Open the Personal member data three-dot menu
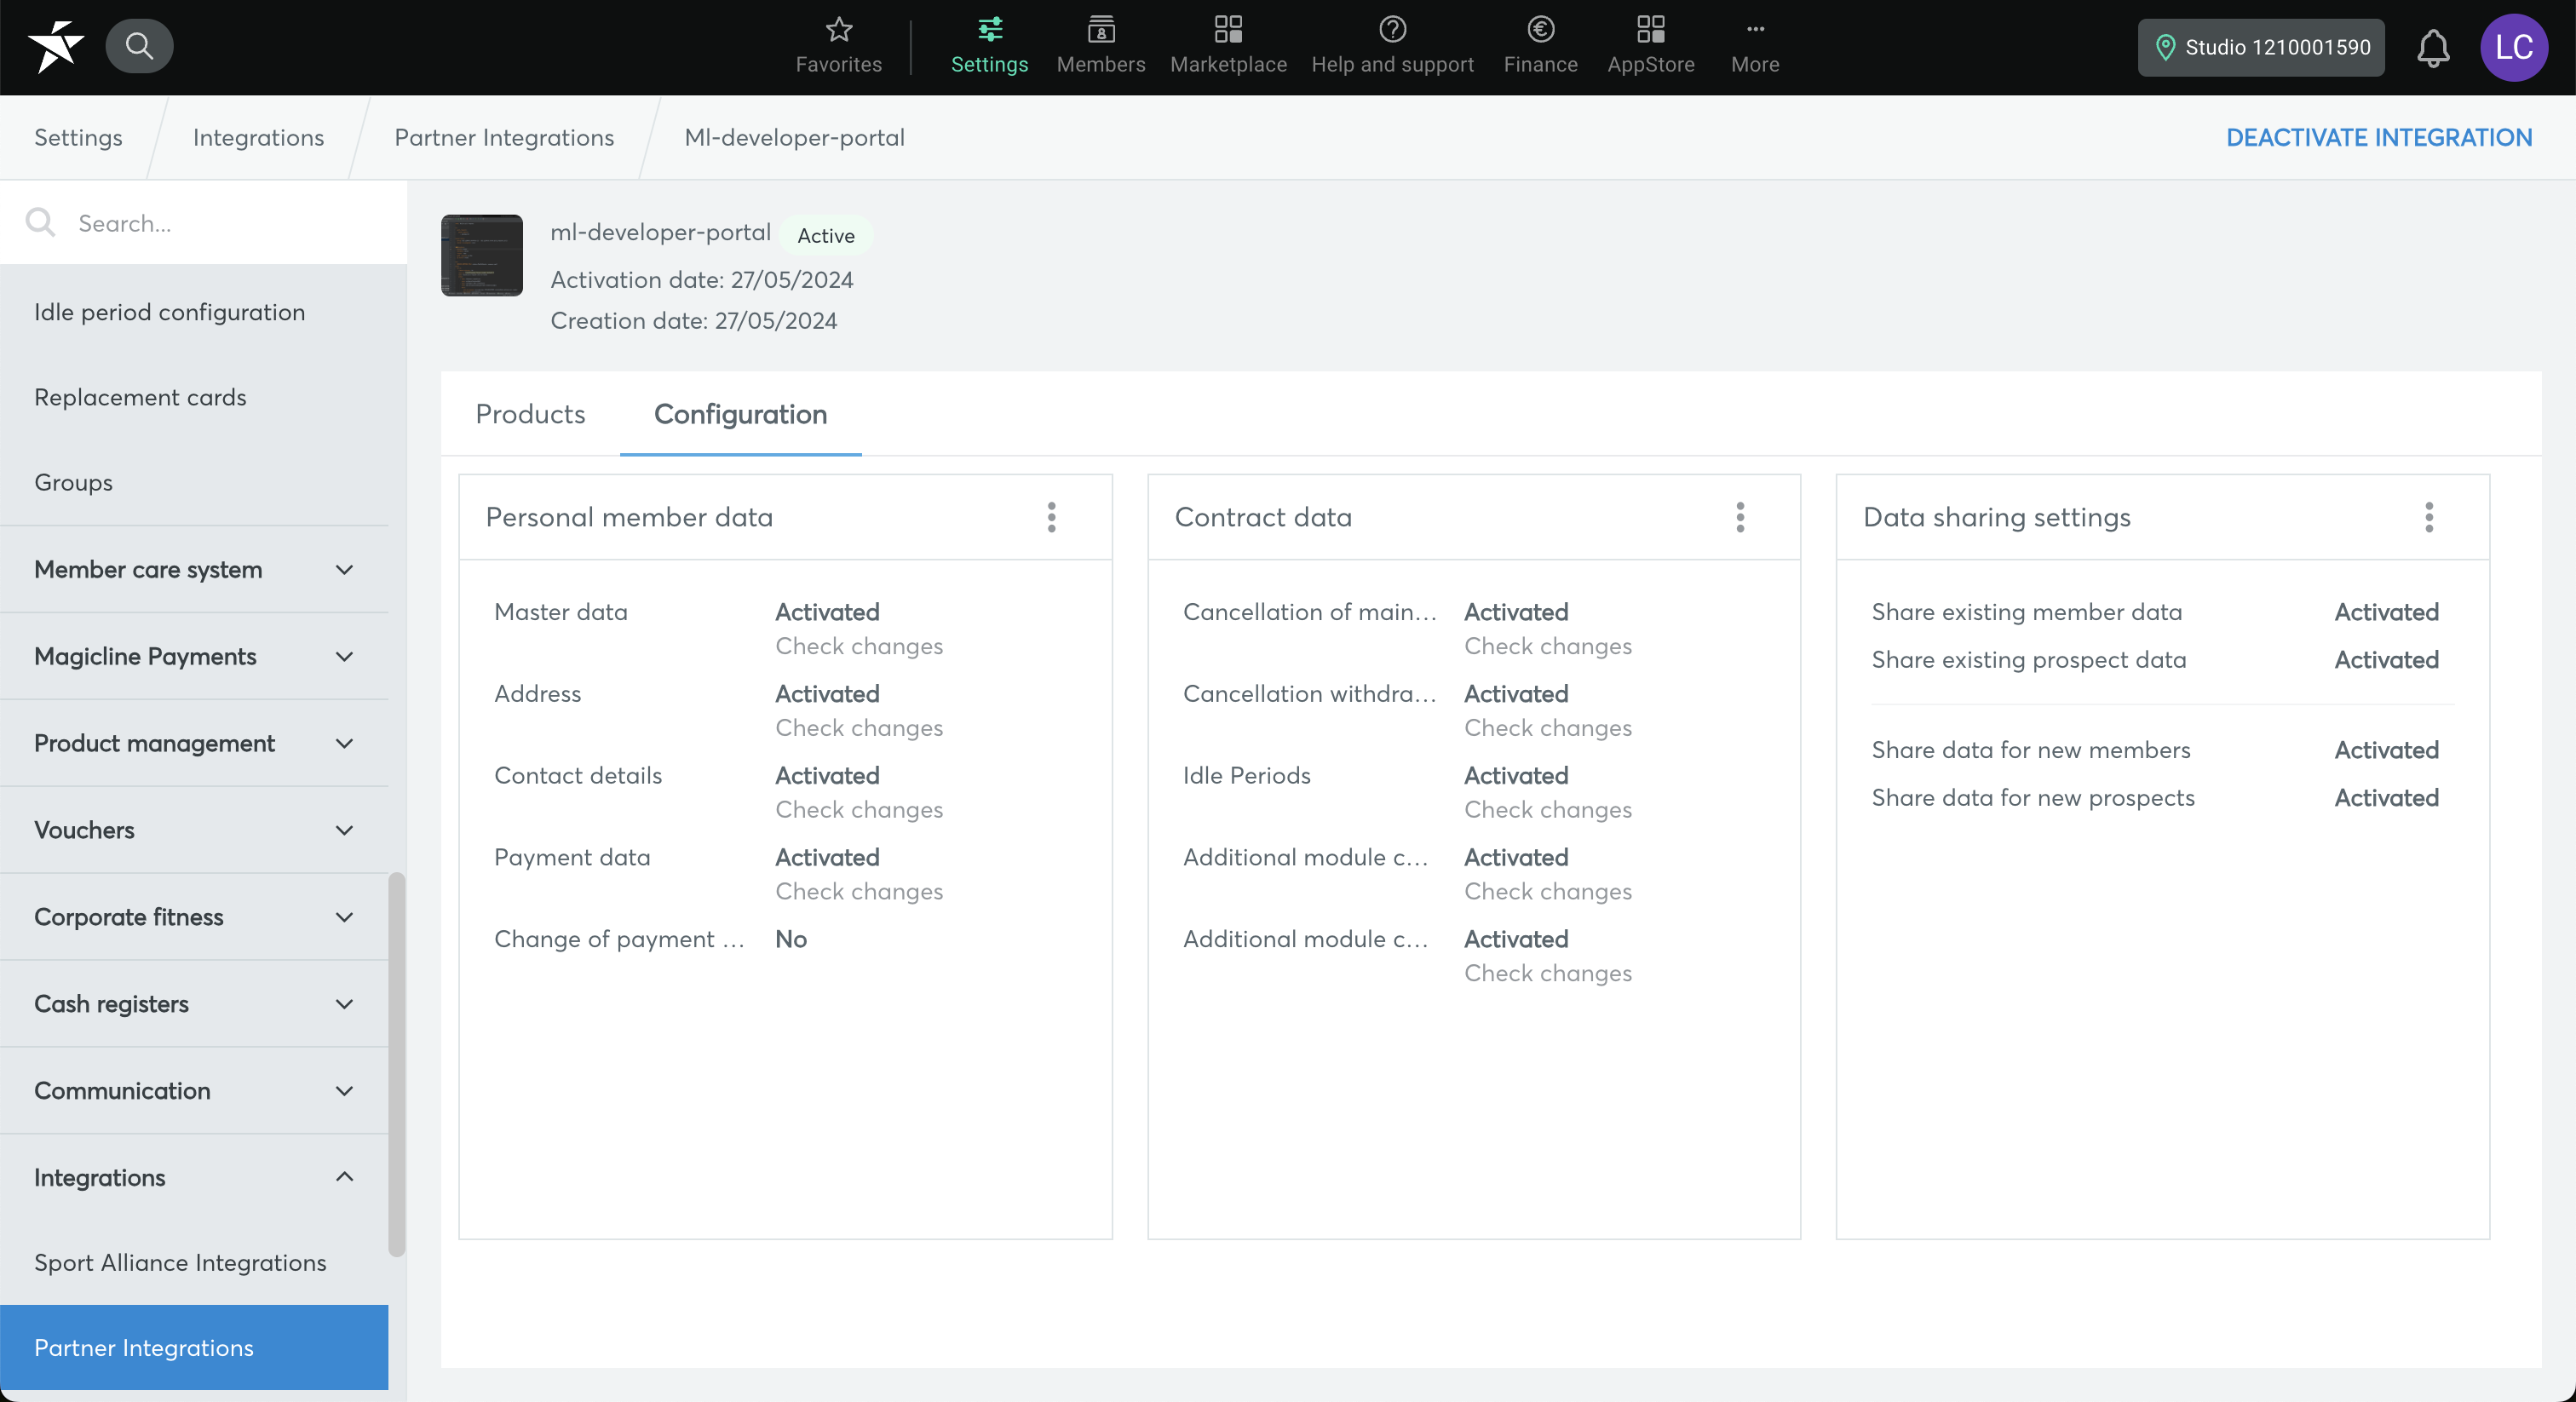This screenshot has height=1402, width=2576. pos(1051,517)
